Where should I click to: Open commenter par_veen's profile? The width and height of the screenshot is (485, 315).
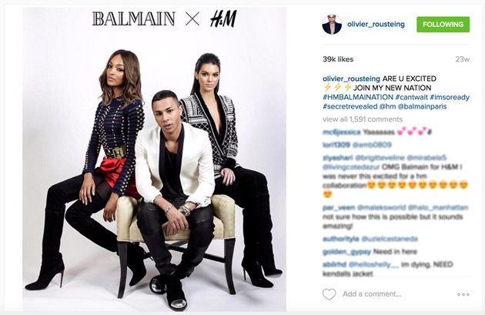point(339,207)
